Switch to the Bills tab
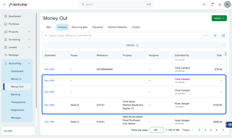Viewport: 232px width, 138px height. 49,27
